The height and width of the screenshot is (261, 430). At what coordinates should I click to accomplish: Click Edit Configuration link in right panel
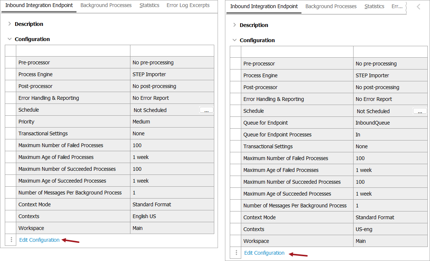coord(264,253)
